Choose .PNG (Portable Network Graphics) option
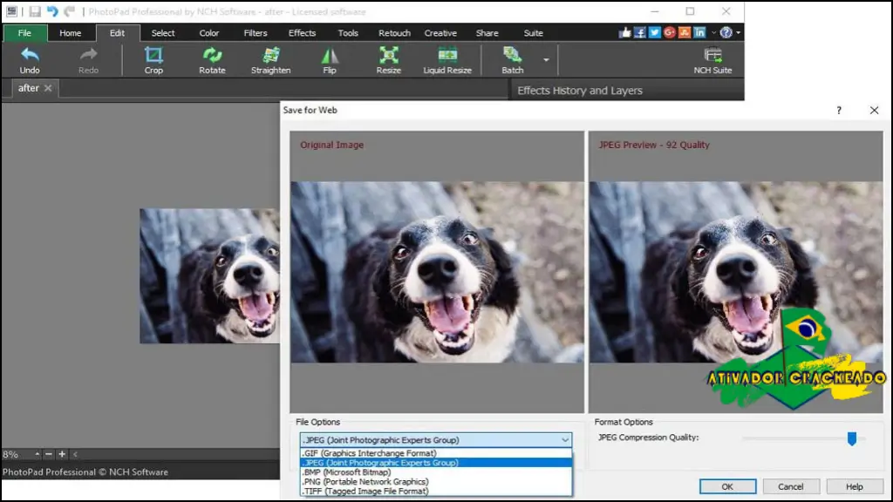The width and height of the screenshot is (893, 502). 436,481
